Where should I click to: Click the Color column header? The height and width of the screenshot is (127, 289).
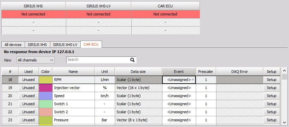coord(46,72)
